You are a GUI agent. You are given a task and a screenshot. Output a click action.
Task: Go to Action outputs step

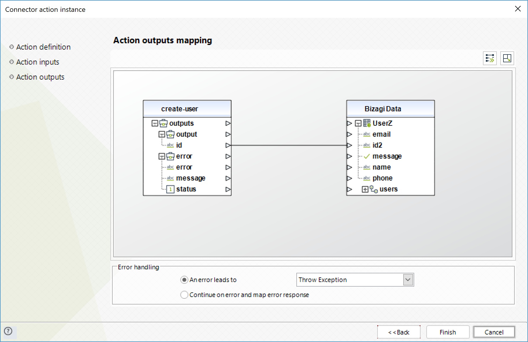40,77
